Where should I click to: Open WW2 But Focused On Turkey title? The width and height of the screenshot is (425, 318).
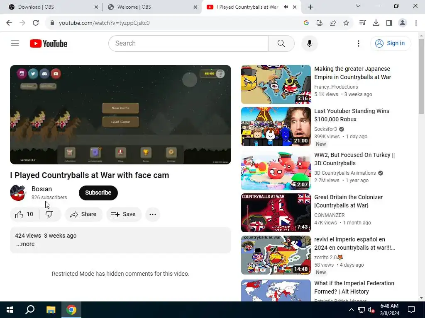pyautogui.click(x=354, y=159)
